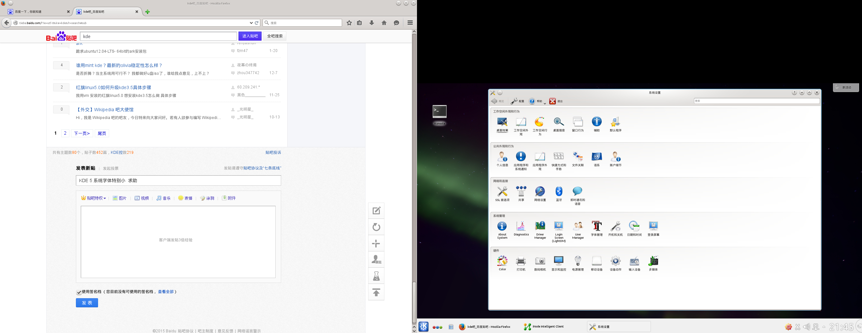Expand the 贴吧特权 dropdown in post editor

[93, 198]
